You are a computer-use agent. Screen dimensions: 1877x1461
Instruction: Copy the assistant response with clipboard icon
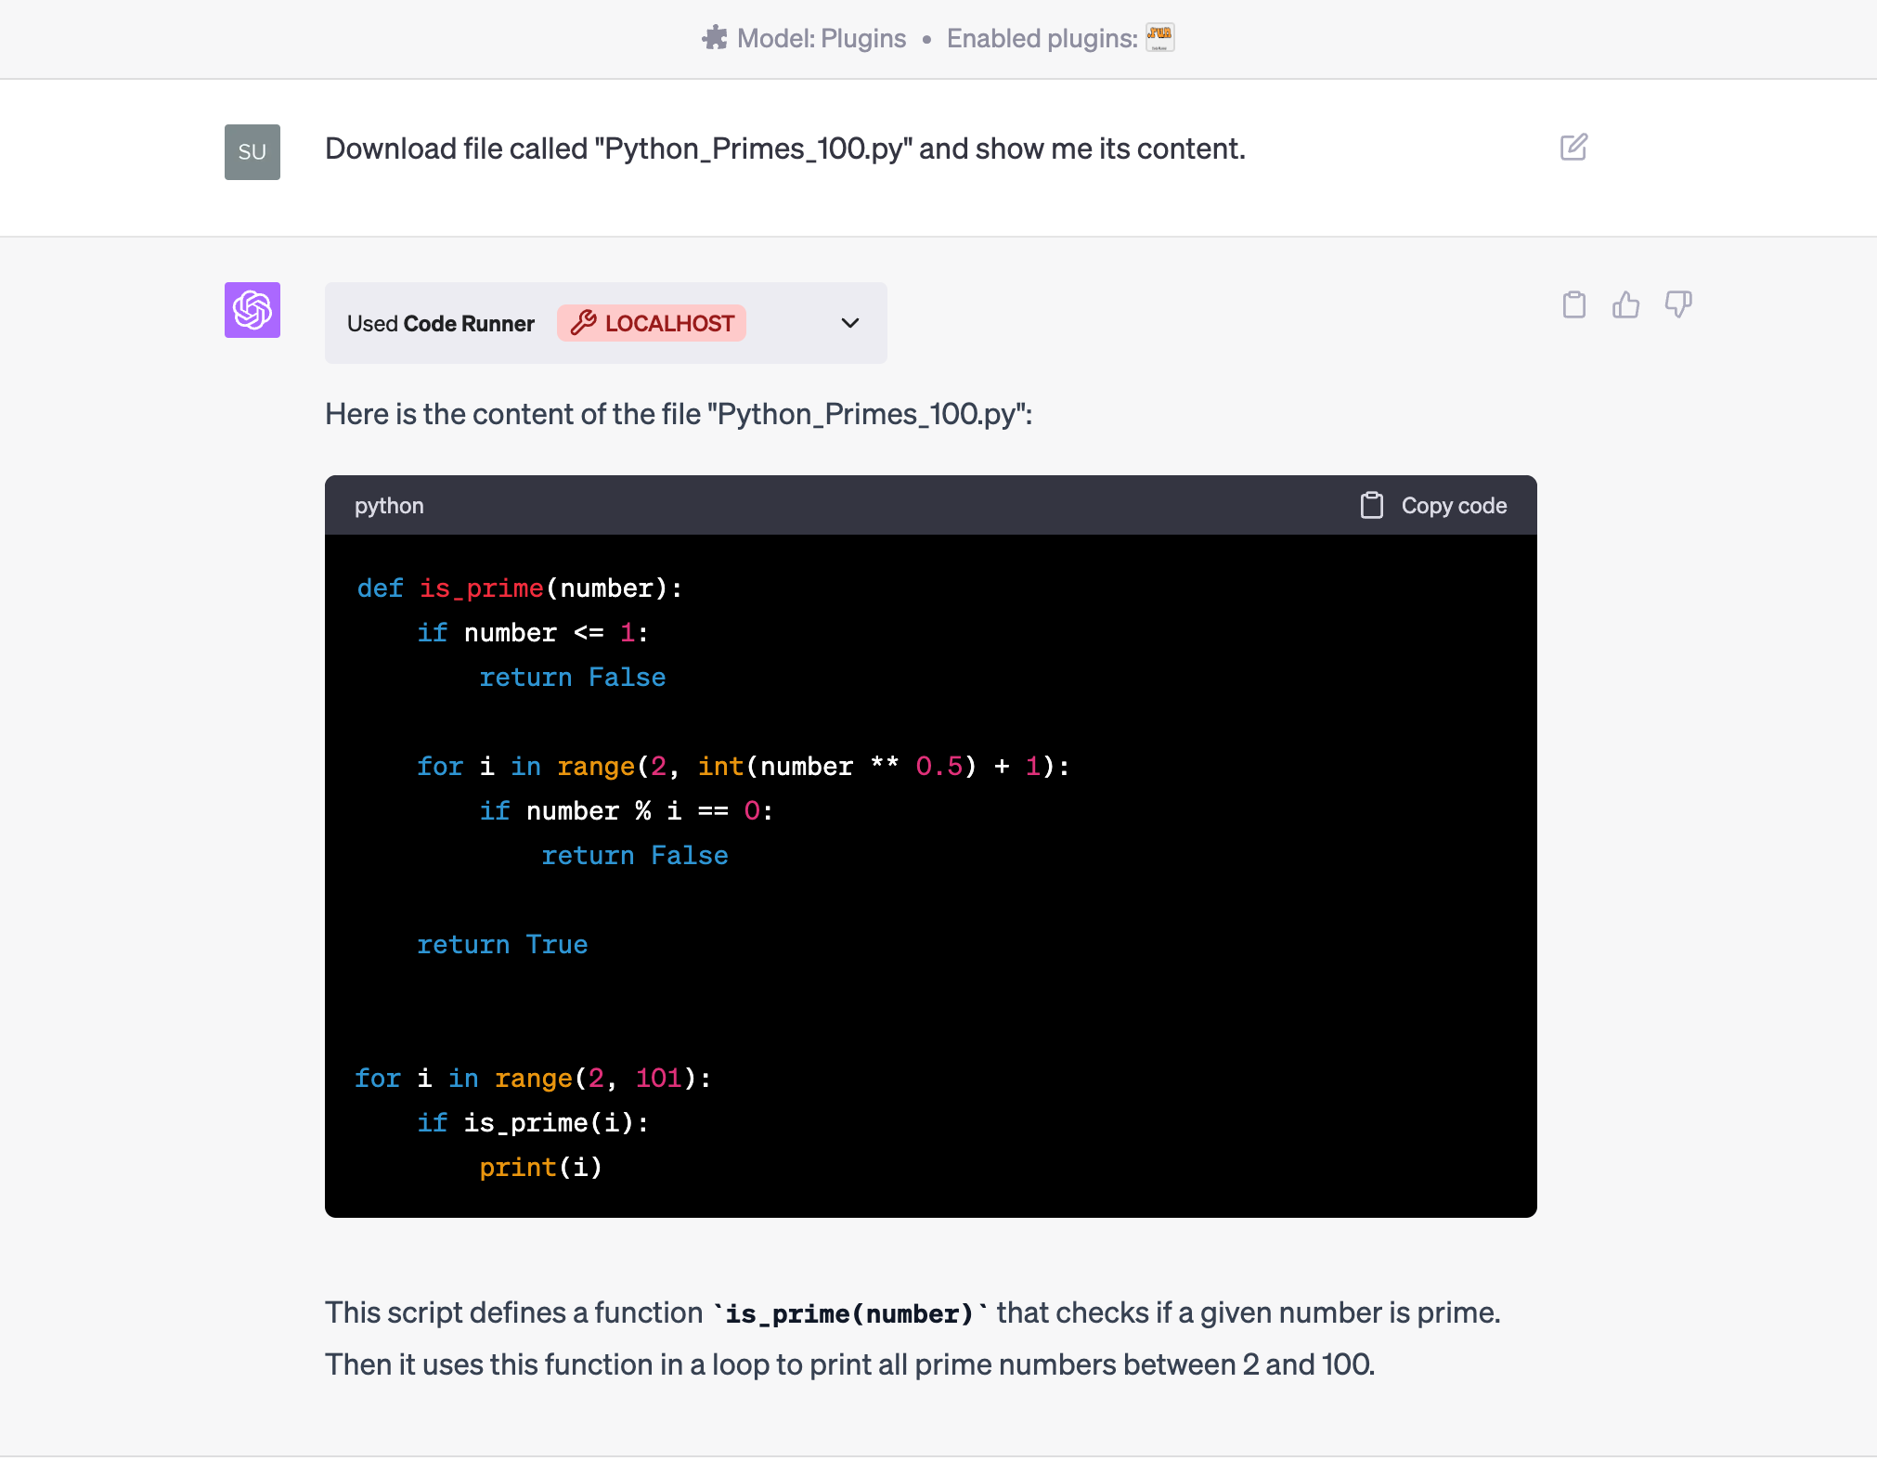click(1573, 304)
